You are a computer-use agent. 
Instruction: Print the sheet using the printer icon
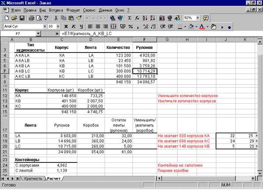pos(32,18)
